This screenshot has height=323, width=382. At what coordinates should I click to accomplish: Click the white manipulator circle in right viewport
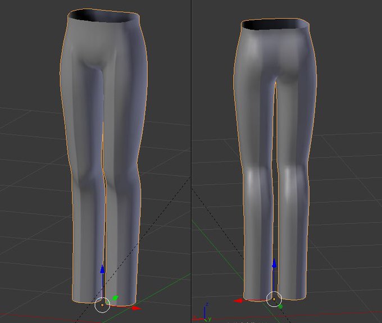tap(274, 299)
